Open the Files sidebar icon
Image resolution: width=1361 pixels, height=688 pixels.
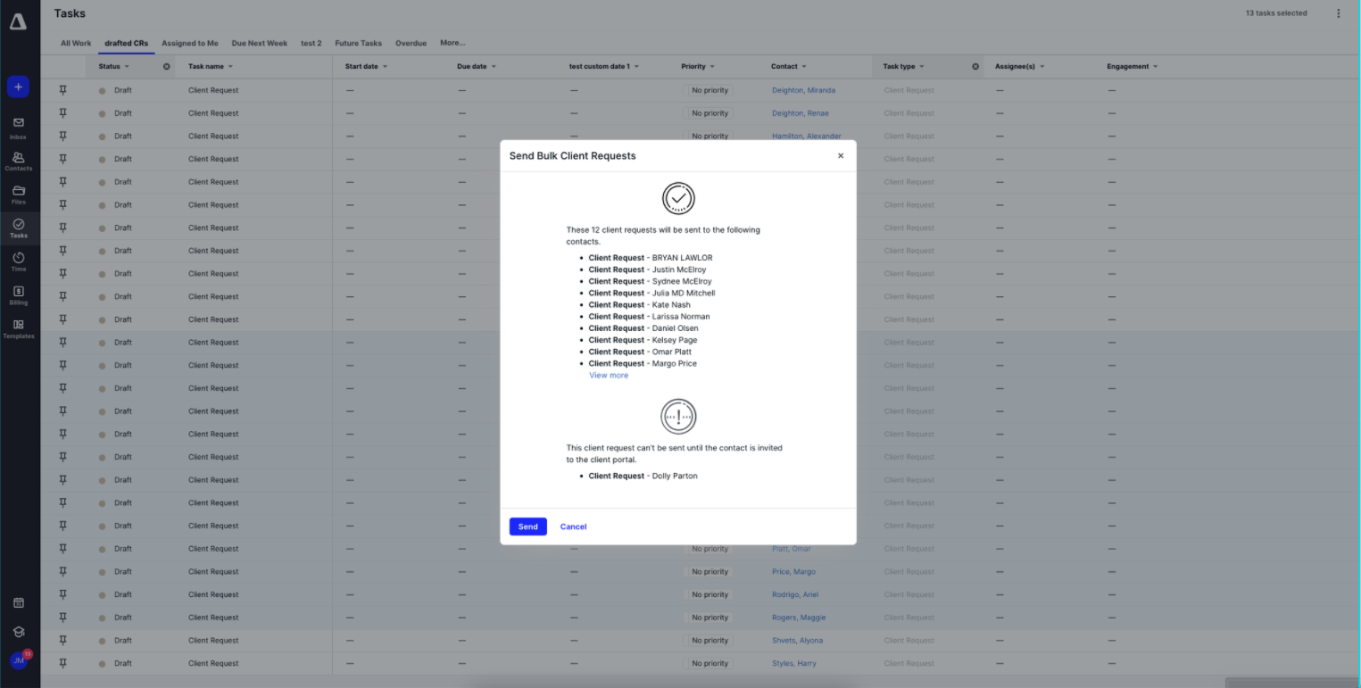point(18,195)
